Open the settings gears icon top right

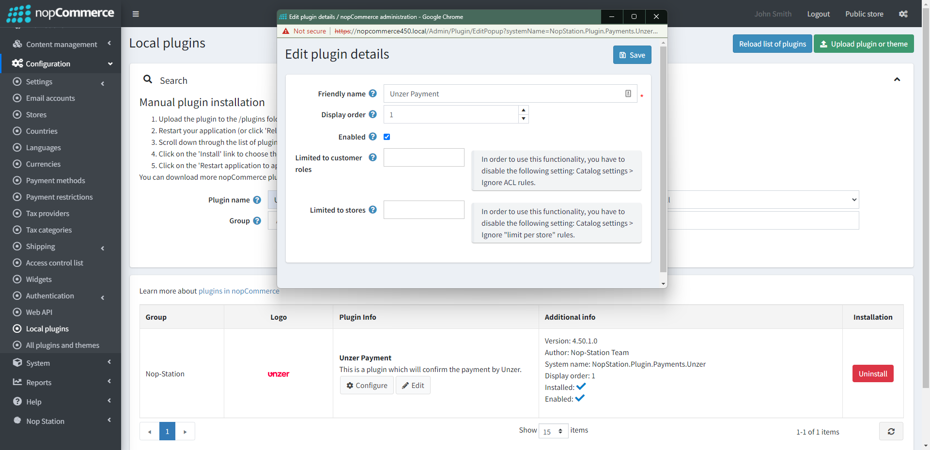point(903,14)
